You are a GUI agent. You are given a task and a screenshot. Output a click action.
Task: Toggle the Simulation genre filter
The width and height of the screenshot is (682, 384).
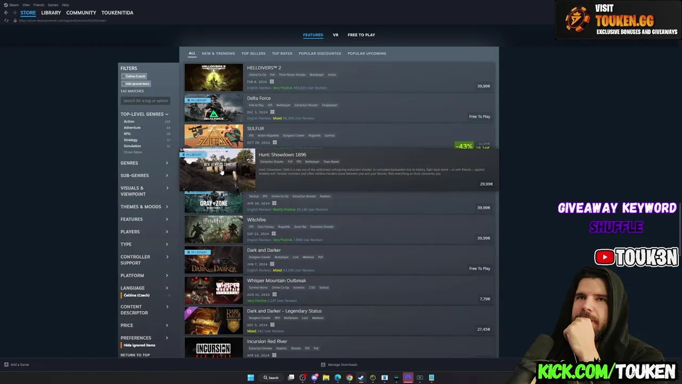pos(147,146)
